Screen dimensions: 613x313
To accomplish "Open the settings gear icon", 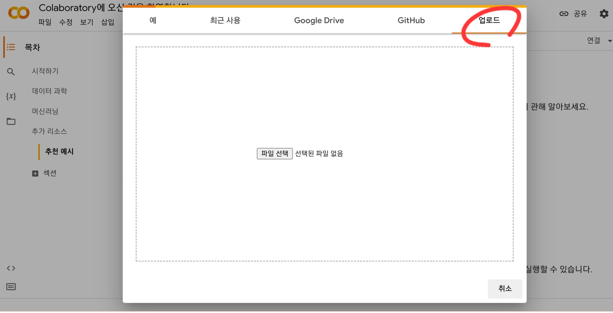I will click(604, 14).
